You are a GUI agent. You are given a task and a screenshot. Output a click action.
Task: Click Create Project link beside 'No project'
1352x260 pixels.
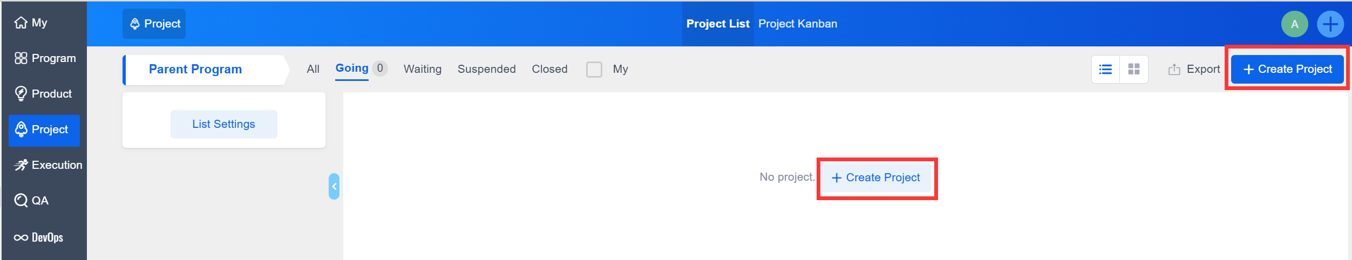tap(876, 178)
